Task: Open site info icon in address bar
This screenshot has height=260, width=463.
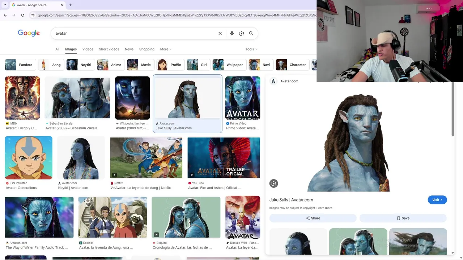Action: (x=33, y=15)
